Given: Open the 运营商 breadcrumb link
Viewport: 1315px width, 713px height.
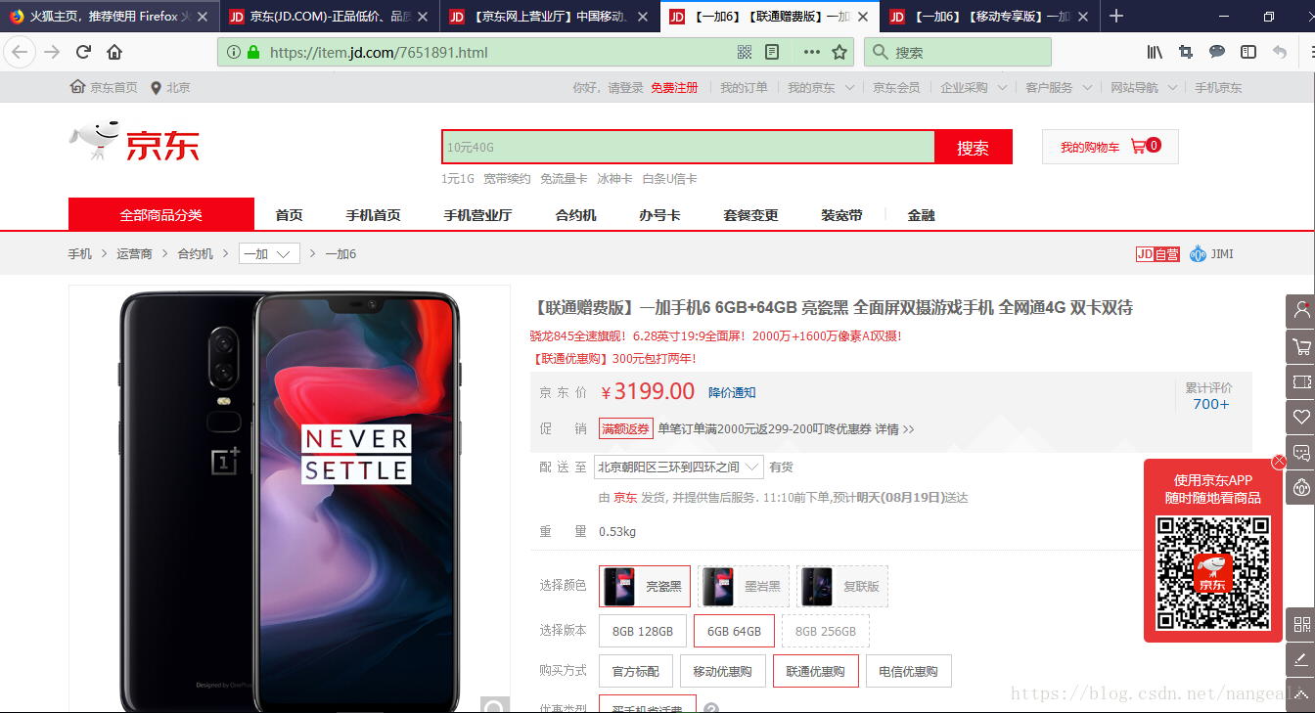Looking at the screenshot, I should coord(134,253).
